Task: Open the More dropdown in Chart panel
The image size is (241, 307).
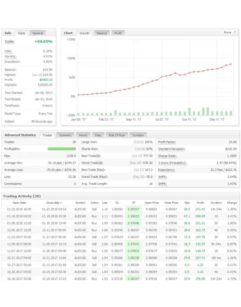Action: (x=229, y=32)
